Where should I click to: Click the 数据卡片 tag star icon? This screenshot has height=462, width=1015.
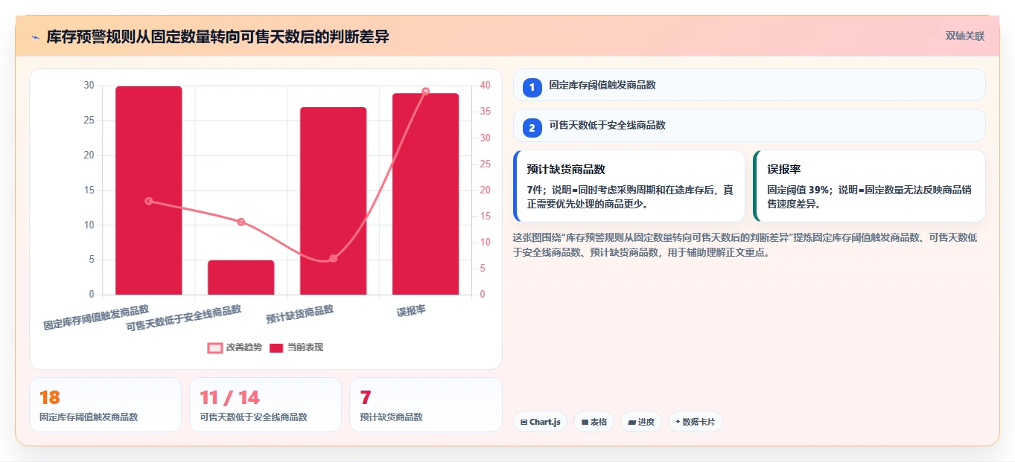678,422
